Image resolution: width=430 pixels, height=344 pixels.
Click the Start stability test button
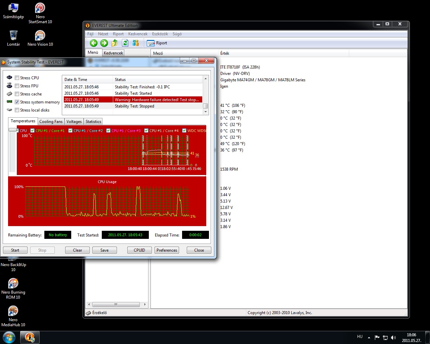(15, 250)
